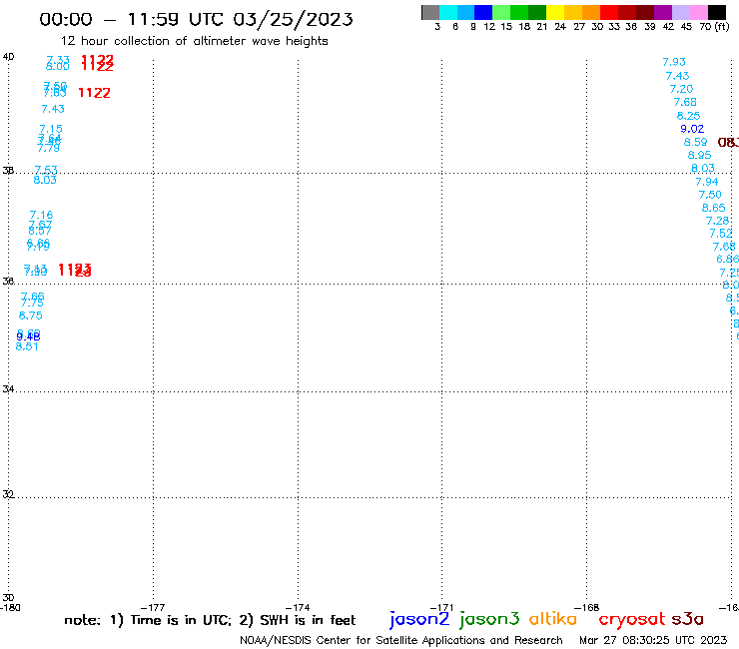Select the 7.50 wave height reading
Image resolution: width=739 pixels, height=649 pixels.
click(710, 195)
